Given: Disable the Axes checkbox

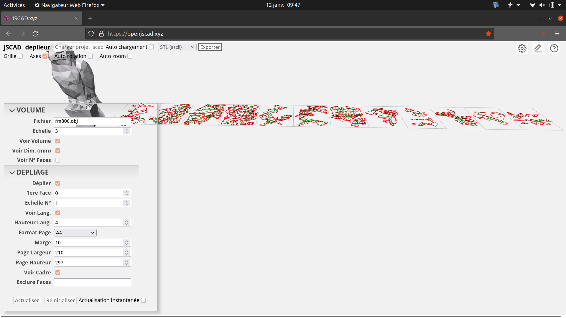Looking at the screenshot, I should (x=45, y=56).
